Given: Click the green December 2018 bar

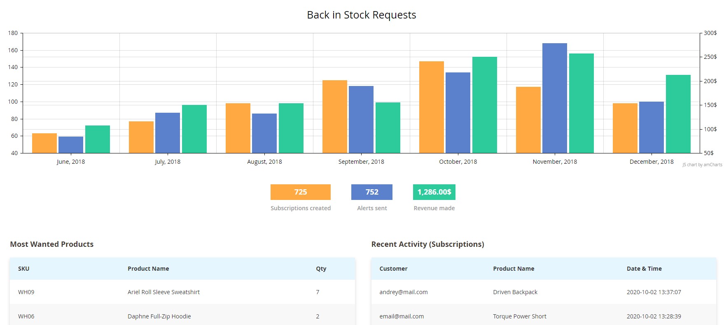Looking at the screenshot, I should coord(678,114).
